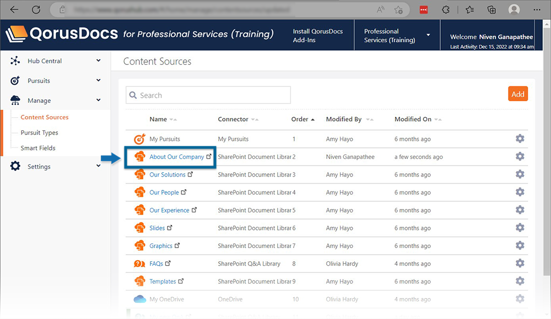Open settings gear for FAQs row
Viewport: 551px width, 319px height.
(x=520, y=263)
